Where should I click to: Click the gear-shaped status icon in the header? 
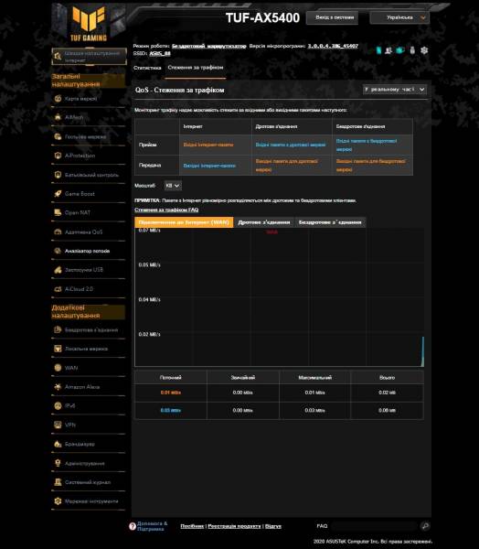(x=424, y=50)
